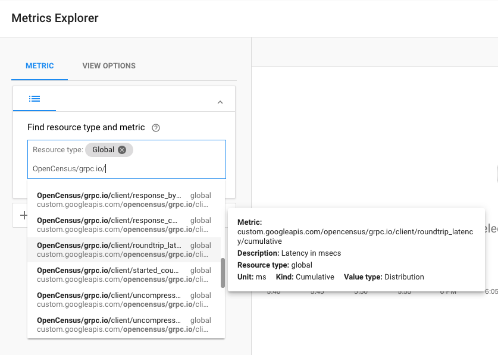
Task: Click the suggestion list scrollbar thumb
Action: [223, 273]
